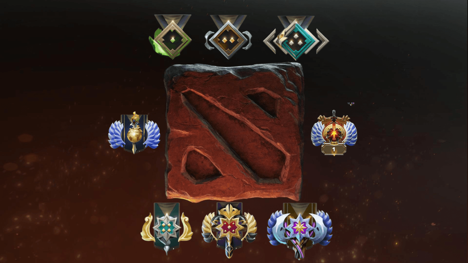Click the right chevron beside the Crusader medal
The width and height of the screenshot is (468, 263).
(x=322, y=41)
